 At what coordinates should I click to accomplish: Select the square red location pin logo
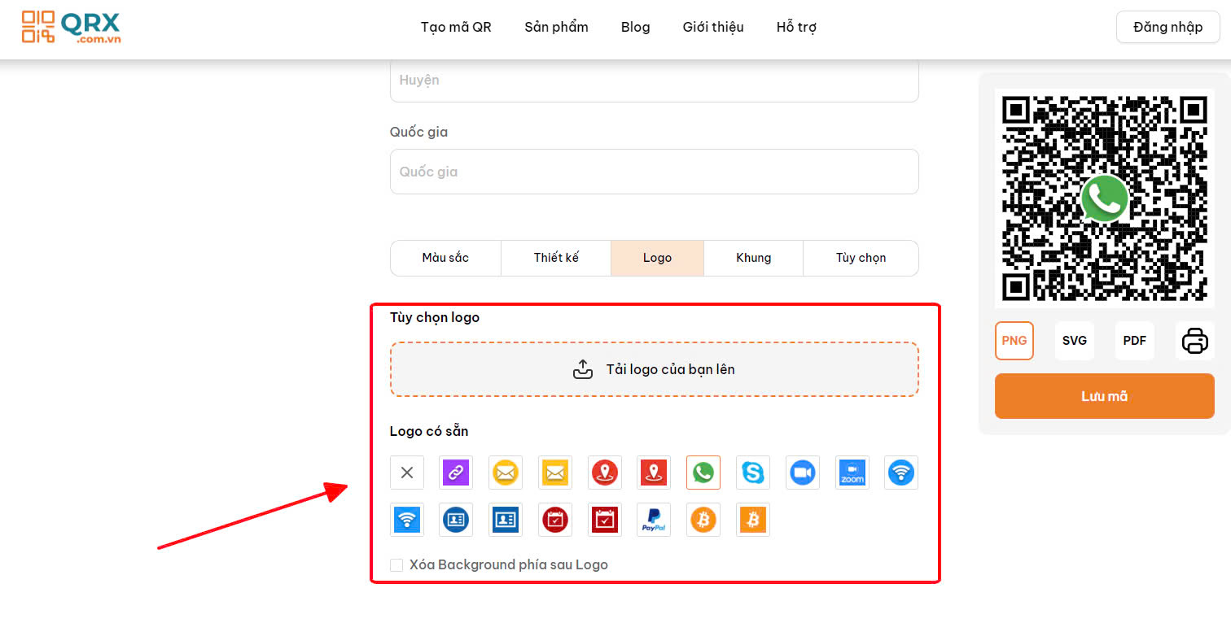pyautogui.click(x=654, y=473)
